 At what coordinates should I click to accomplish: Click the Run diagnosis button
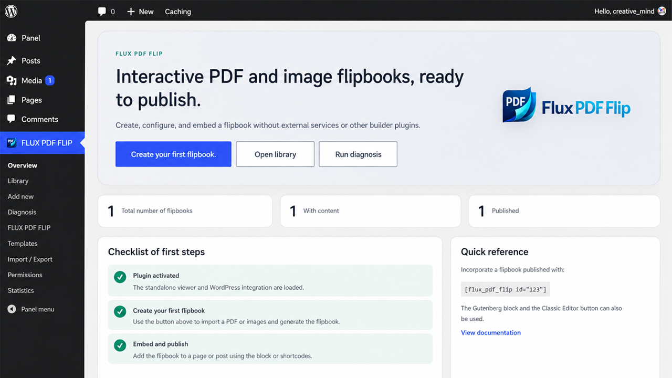click(358, 154)
